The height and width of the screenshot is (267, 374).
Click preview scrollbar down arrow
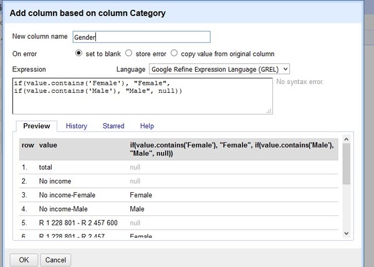pos(347,233)
